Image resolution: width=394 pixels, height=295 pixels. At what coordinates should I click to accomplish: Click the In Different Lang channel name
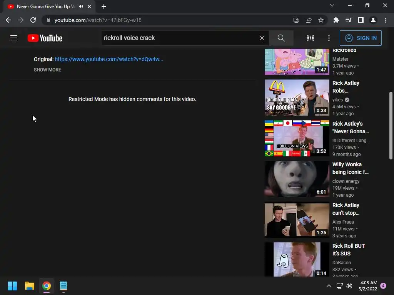click(351, 141)
